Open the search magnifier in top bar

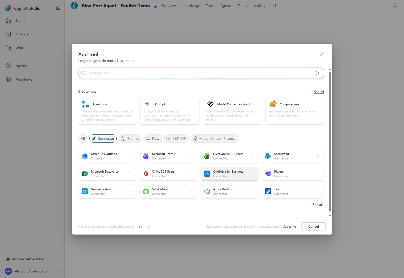point(395,6)
